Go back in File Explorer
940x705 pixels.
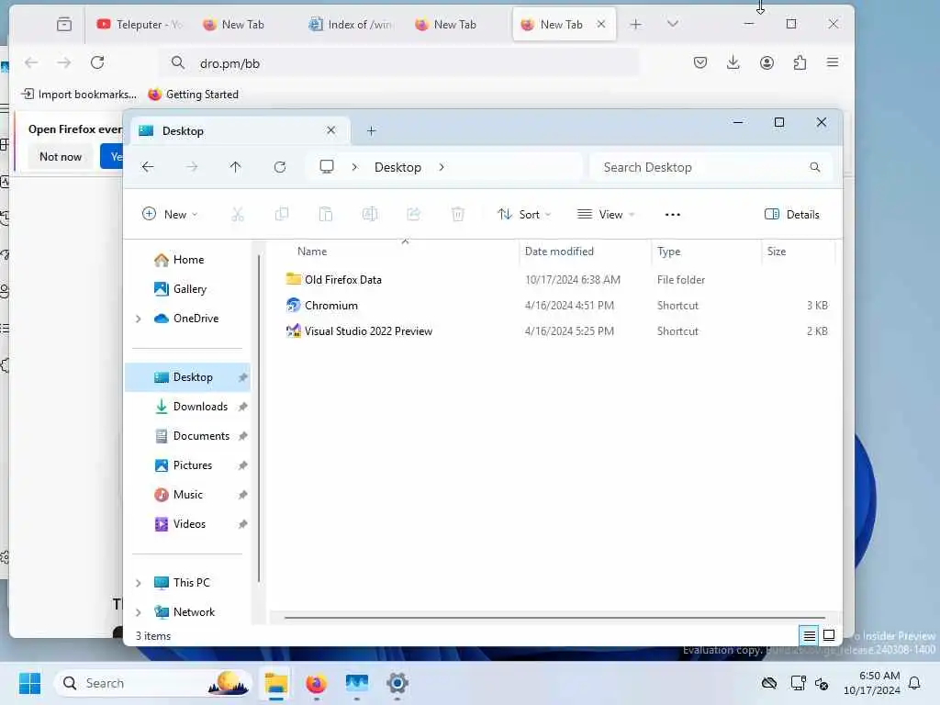(x=148, y=167)
